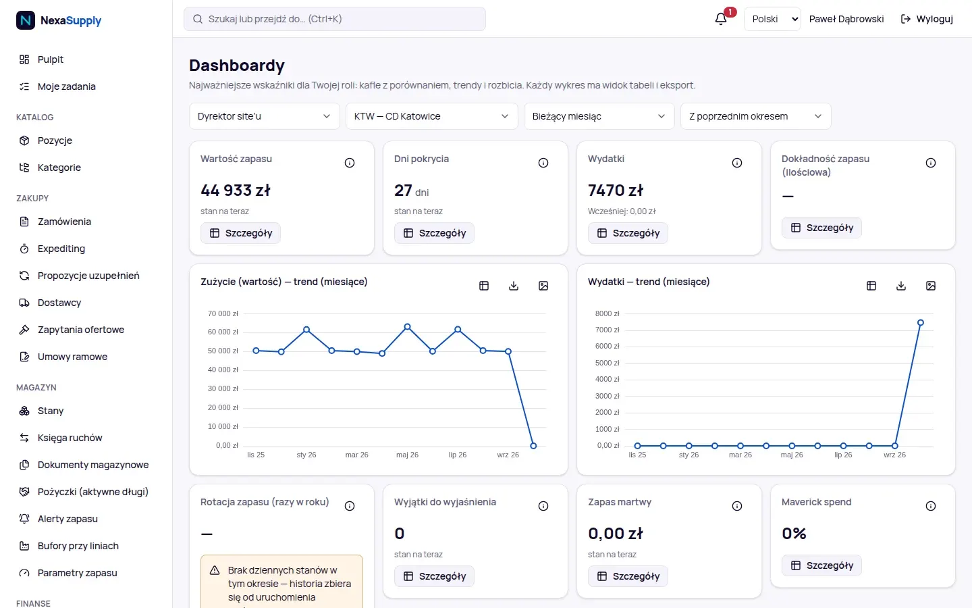The height and width of the screenshot is (608, 972).
Task: Export Wydatki trend chart as image
Action: click(x=931, y=286)
